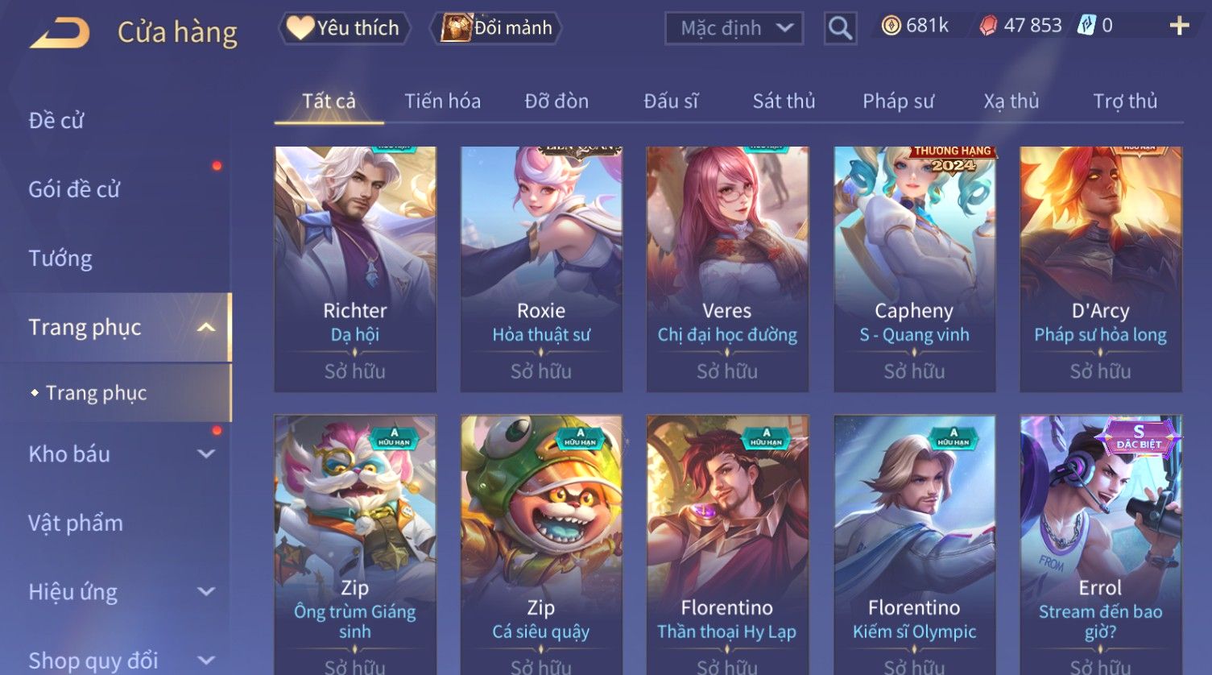Image resolution: width=1212 pixels, height=675 pixels.
Task: Go to Gói đề cử section
Action: 74,189
